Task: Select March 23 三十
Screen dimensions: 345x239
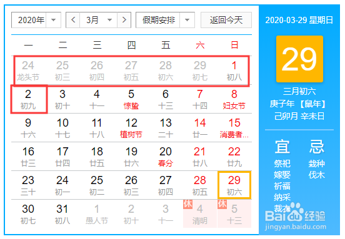Action: click(28, 185)
